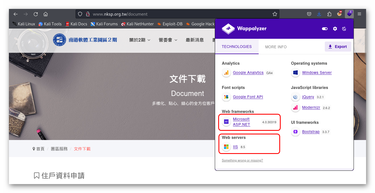Open the Pocket save icon

click(309, 14)
